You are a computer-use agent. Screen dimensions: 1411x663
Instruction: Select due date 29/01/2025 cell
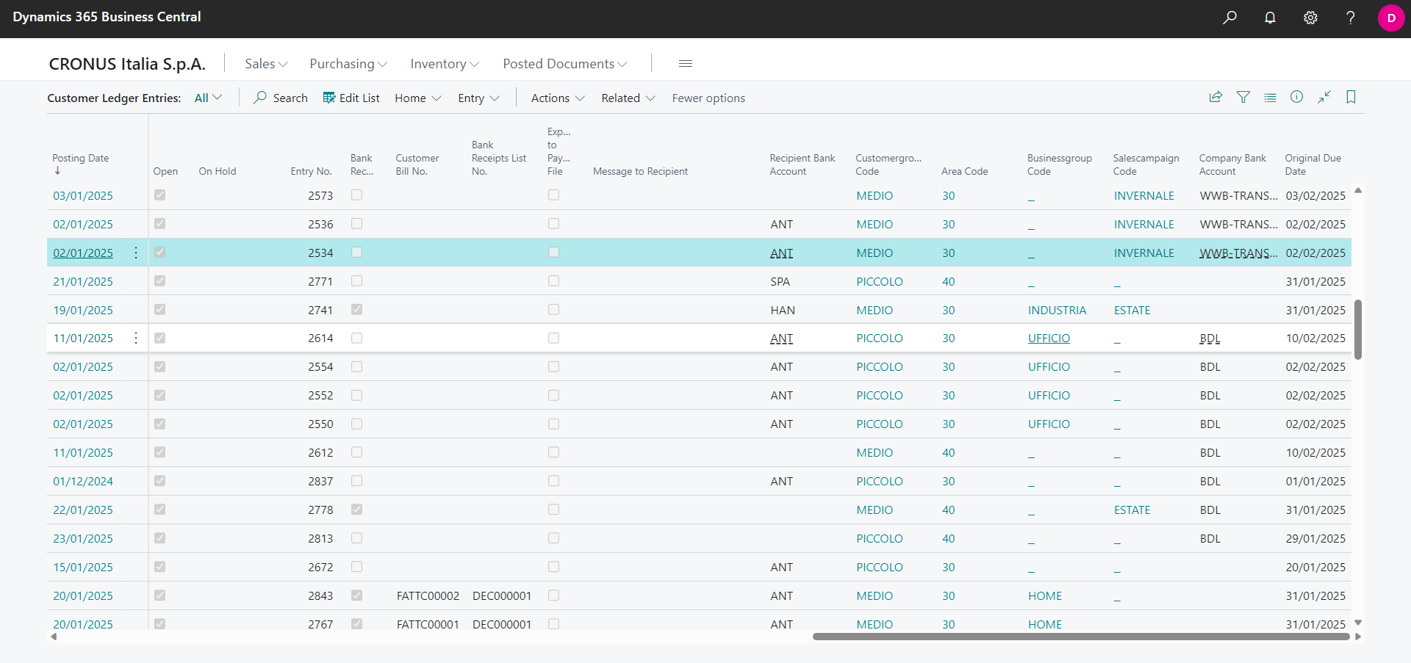[1315, 539]
